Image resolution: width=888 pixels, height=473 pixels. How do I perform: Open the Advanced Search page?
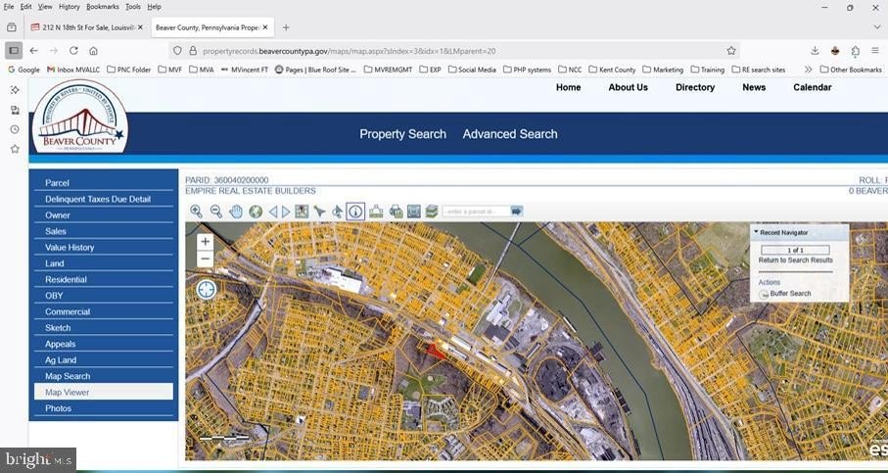click(510, 134)
